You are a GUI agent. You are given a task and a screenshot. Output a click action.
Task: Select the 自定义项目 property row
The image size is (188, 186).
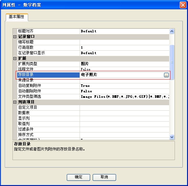point(93,108)
